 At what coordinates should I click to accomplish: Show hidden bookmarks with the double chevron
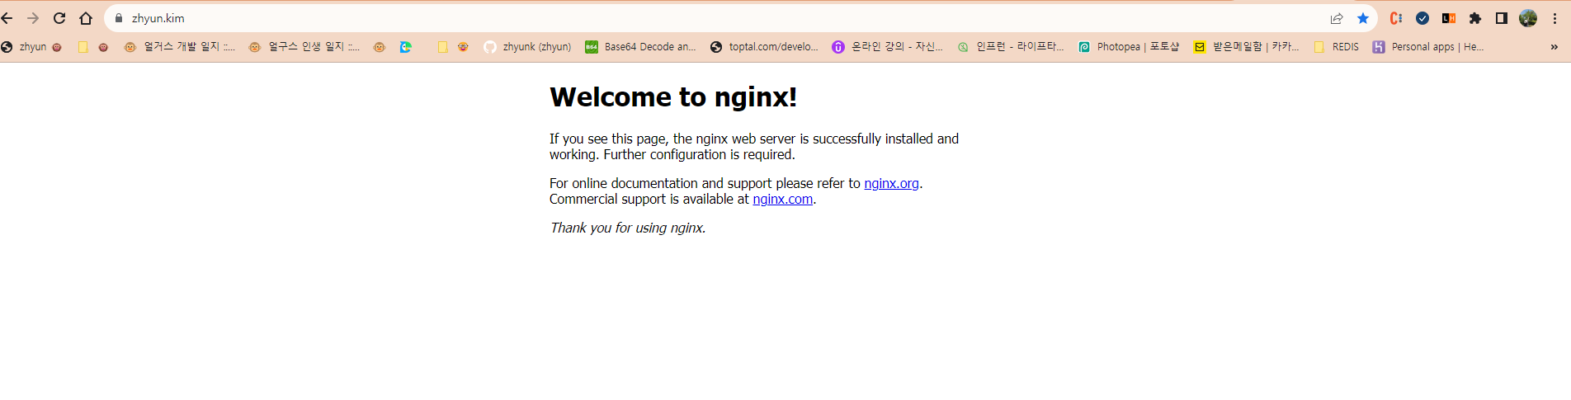point(1554,47)
